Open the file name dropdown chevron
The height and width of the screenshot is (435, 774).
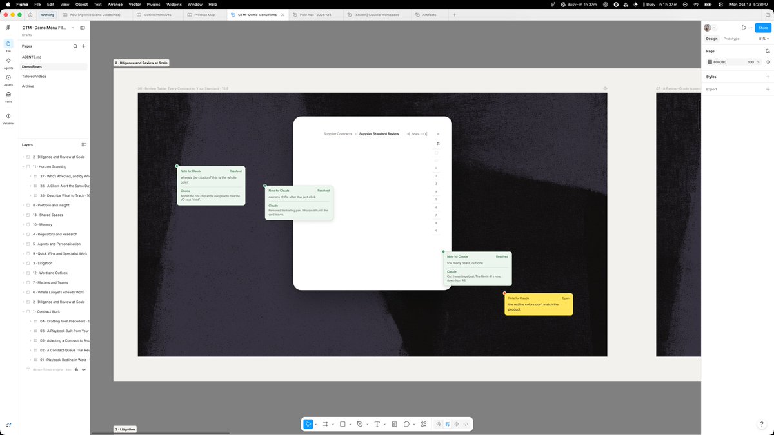(73, 28)
